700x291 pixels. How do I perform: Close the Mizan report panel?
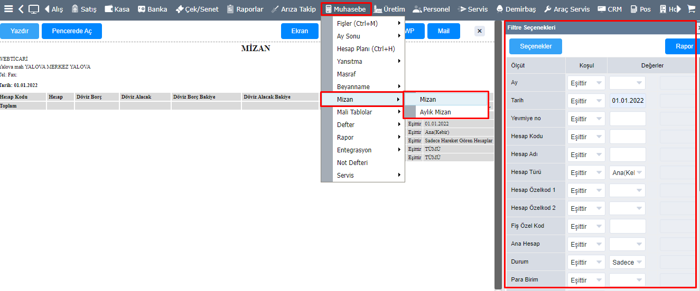point(480,31)
